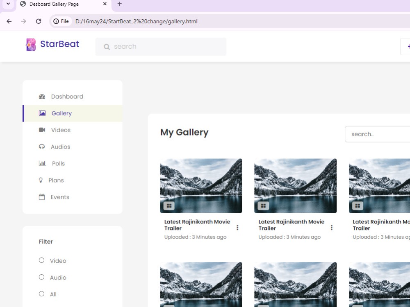Viewport: 410px width, 307px height.
Task: Open Audios in the sidebar menu
Action: [73, 147]
